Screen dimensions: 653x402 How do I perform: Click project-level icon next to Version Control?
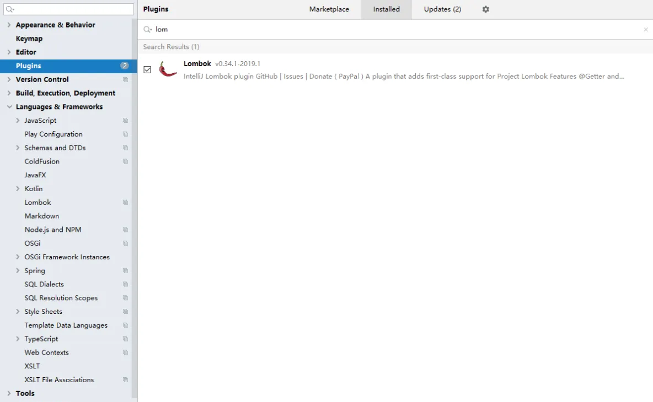[x=125, y=79]
